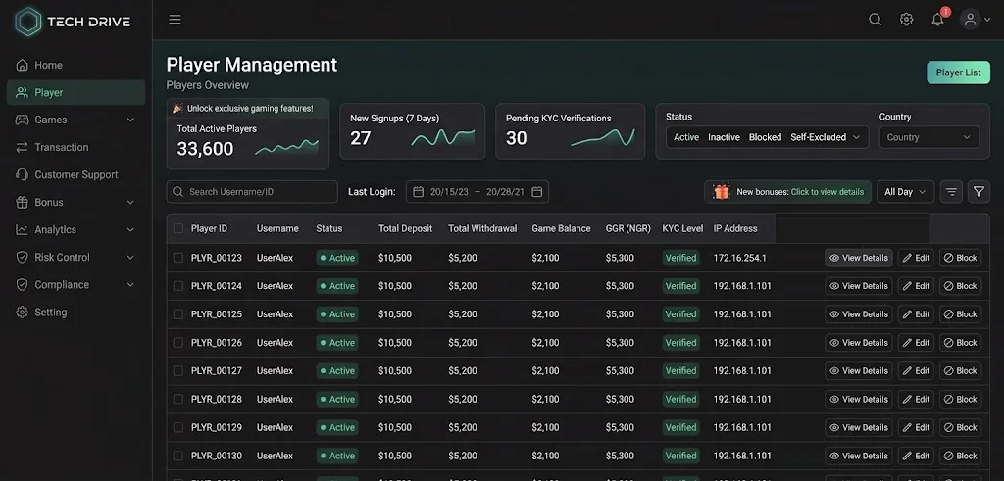This screenshot has width=1004, height=481.
Task: Click the gift icon in bonuses banner
Action: pyautogui.click(x=722, y=192)
